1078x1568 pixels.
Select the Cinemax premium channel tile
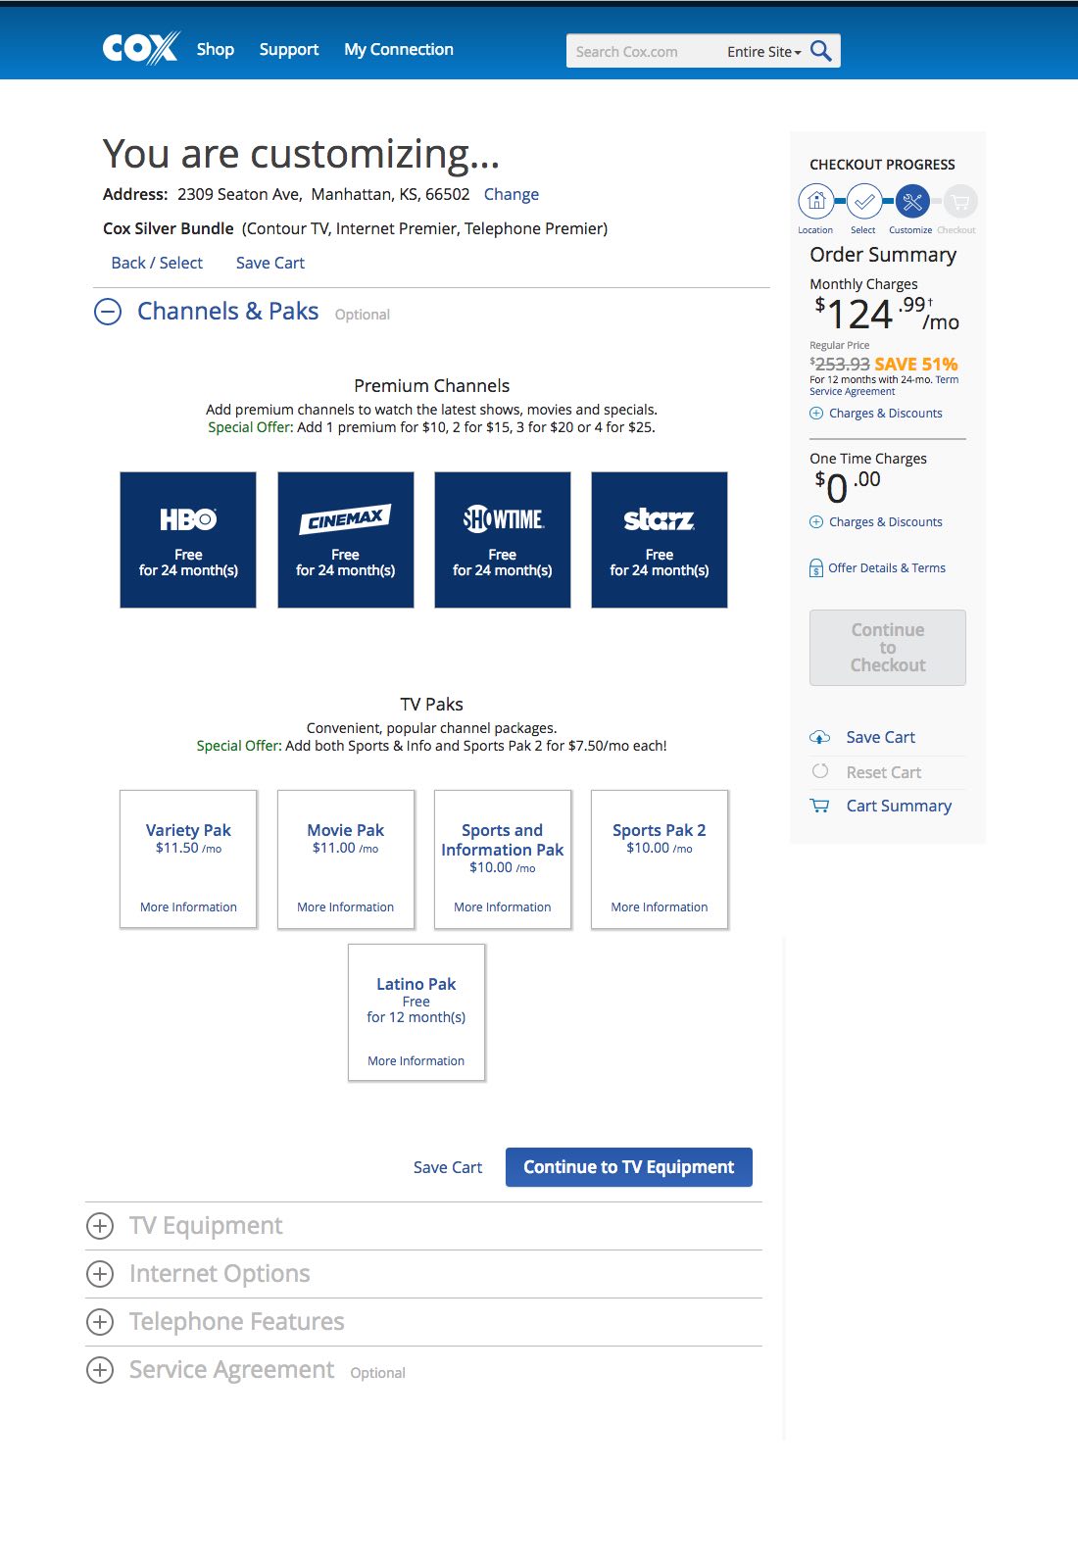click(346, 540)
